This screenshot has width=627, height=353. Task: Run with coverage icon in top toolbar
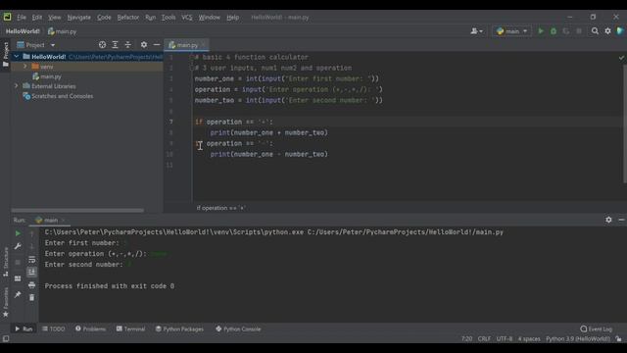click(566, 31)
